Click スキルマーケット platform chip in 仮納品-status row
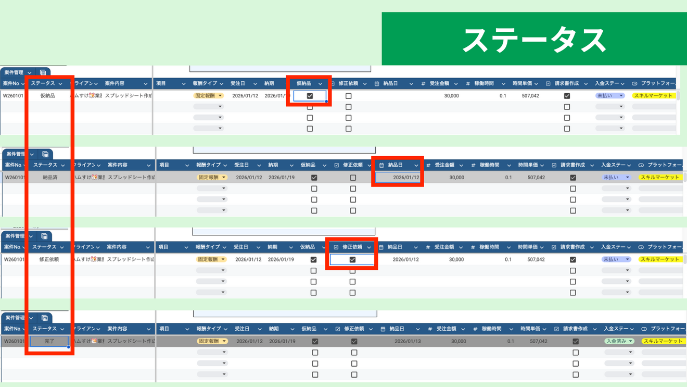687x387 pixels. click(x=654, y=96)
